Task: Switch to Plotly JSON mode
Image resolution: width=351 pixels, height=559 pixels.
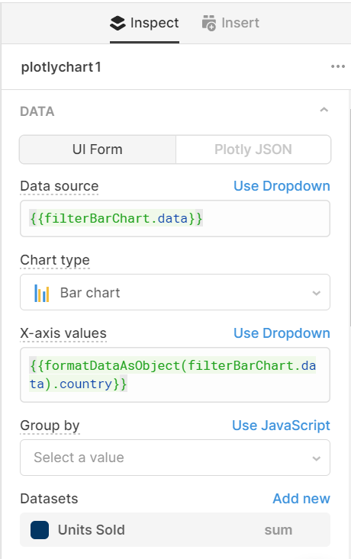Action: (253, 149)
